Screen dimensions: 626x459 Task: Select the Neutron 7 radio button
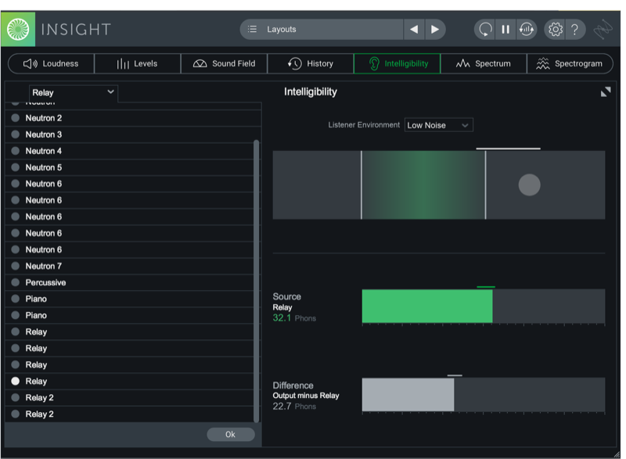(15, 266)
